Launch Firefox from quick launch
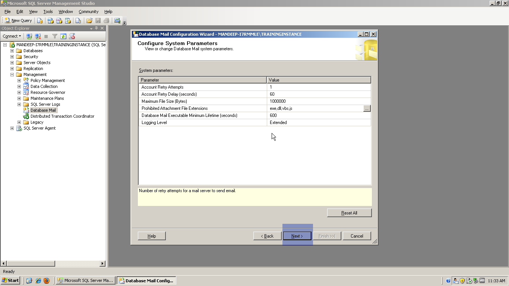 coord(47,280)
